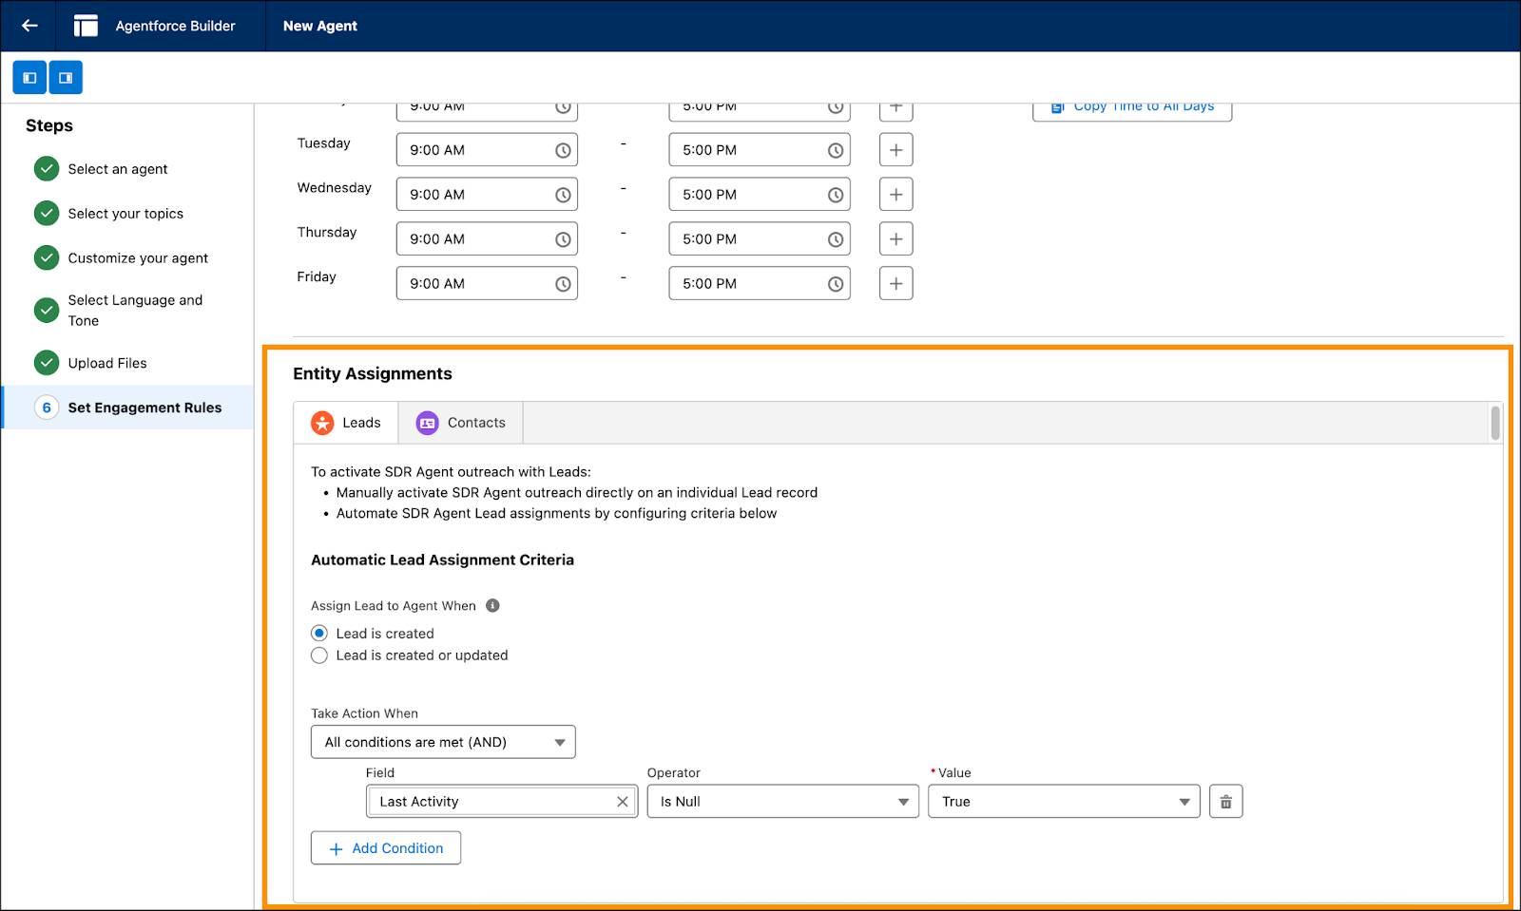Image resolution: width=1521 pixels, height=911 pixels.
Task: Select Lead is created radio option
Action: point(319,634)
